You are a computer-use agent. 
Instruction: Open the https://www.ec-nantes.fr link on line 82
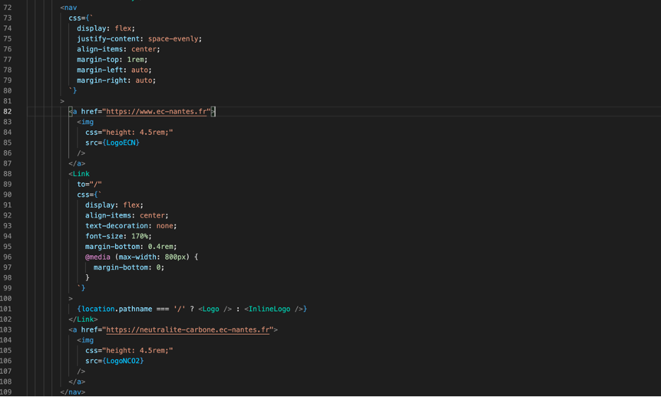pos(157,112)
